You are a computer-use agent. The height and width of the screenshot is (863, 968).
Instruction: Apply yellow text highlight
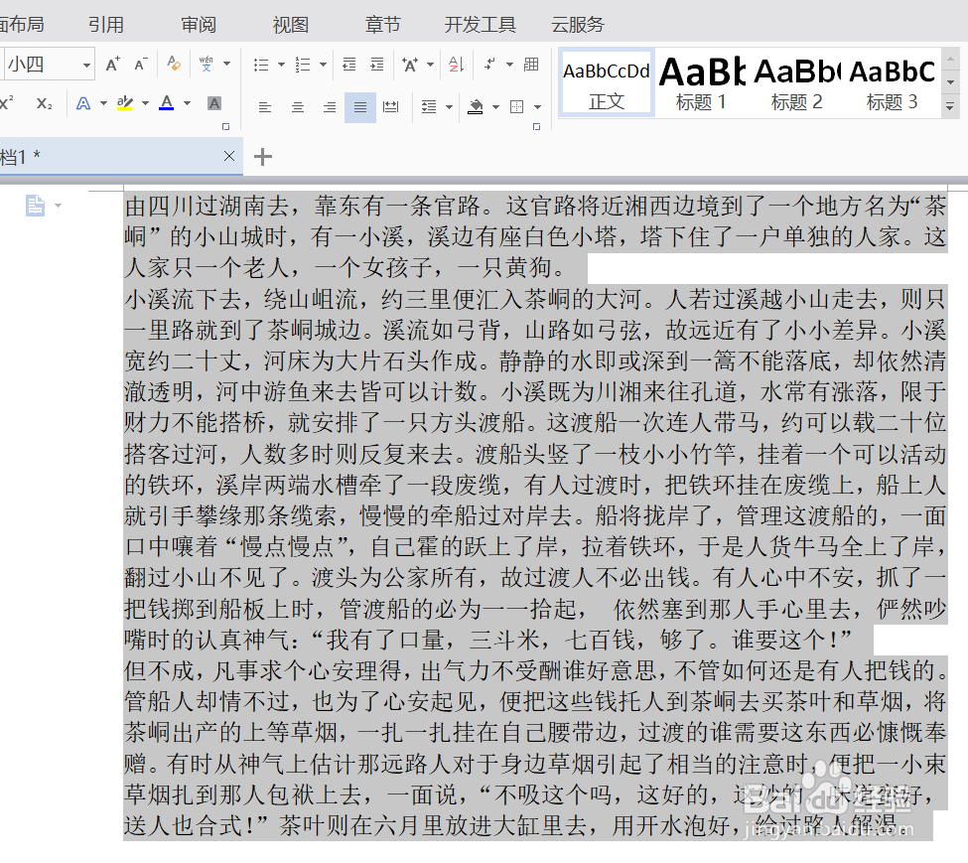[125, 103]
